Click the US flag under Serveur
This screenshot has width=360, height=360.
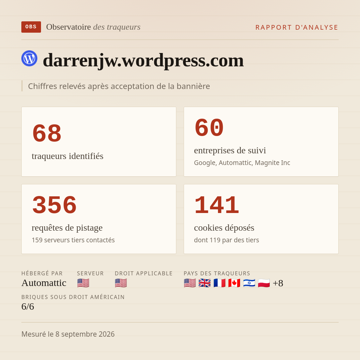pos(83,283)
